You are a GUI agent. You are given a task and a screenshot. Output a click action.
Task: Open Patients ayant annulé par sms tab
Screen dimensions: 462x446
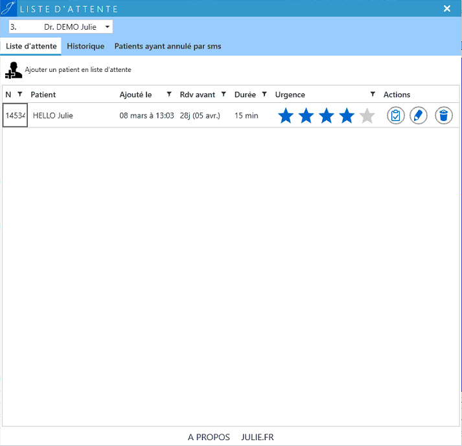pyautogui.click(x=168, y=46)
